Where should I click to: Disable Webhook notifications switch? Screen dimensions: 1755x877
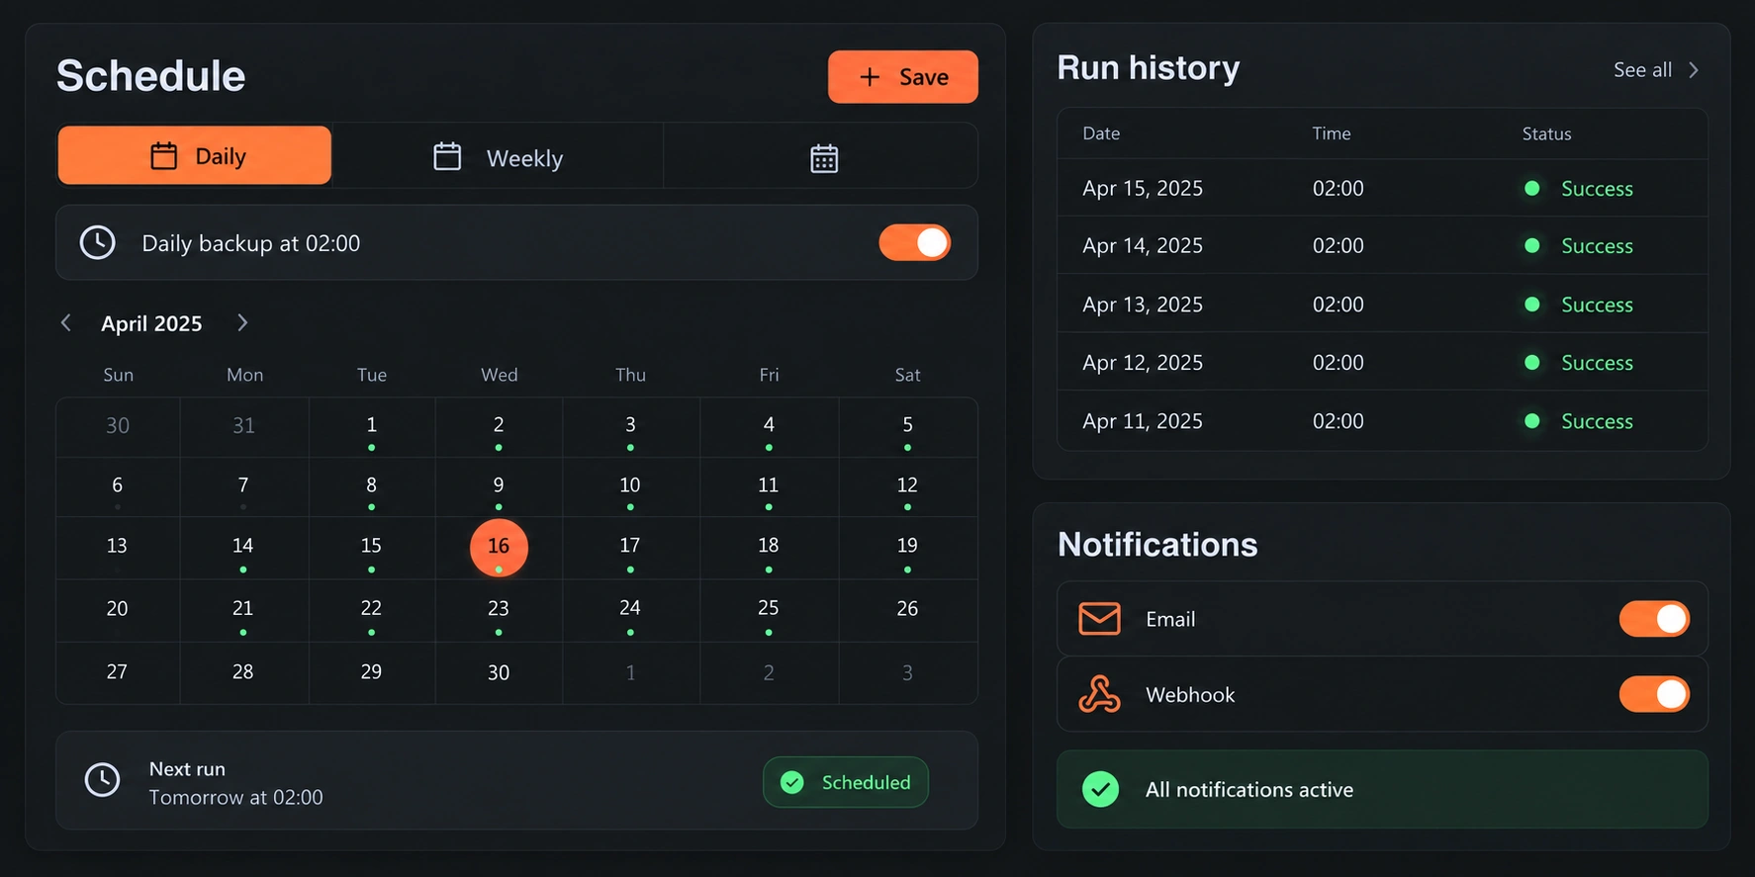pyautogui.click(x=1654, y=694)
